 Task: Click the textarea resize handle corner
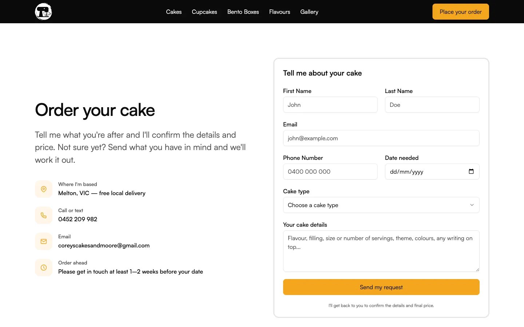pos(477,270)
